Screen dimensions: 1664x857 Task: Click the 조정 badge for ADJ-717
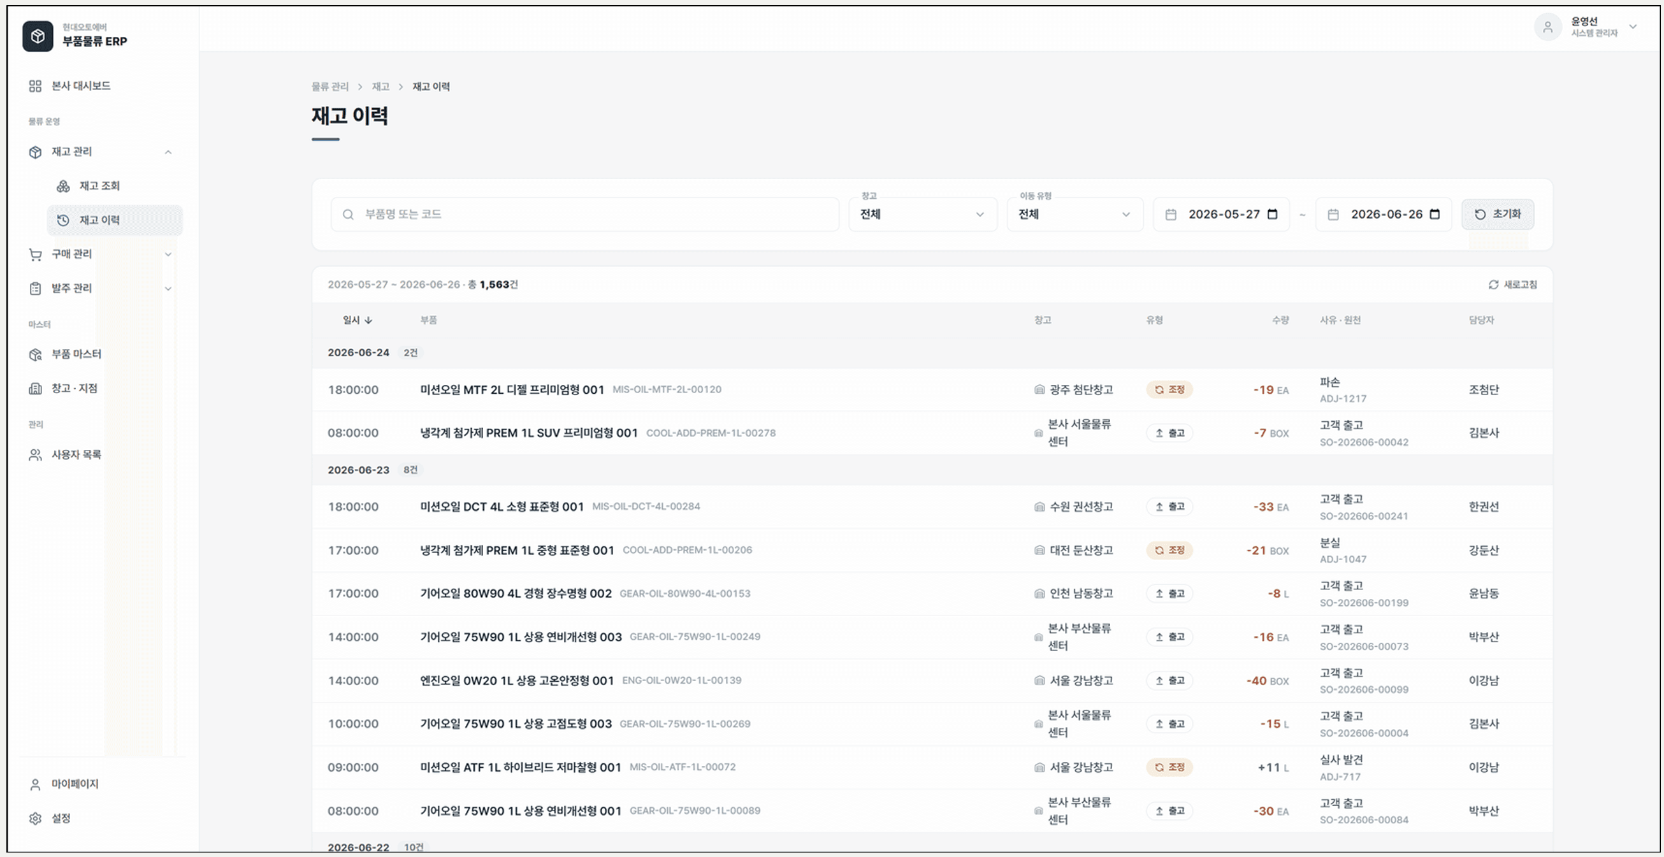coord(1169,768)
